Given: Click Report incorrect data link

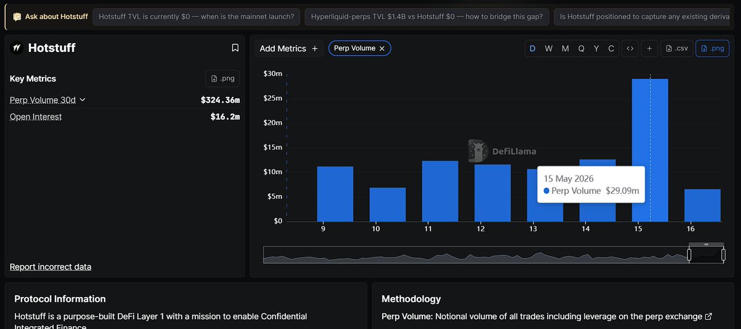Looking at the screenshot, I should (x=51, y=267).
